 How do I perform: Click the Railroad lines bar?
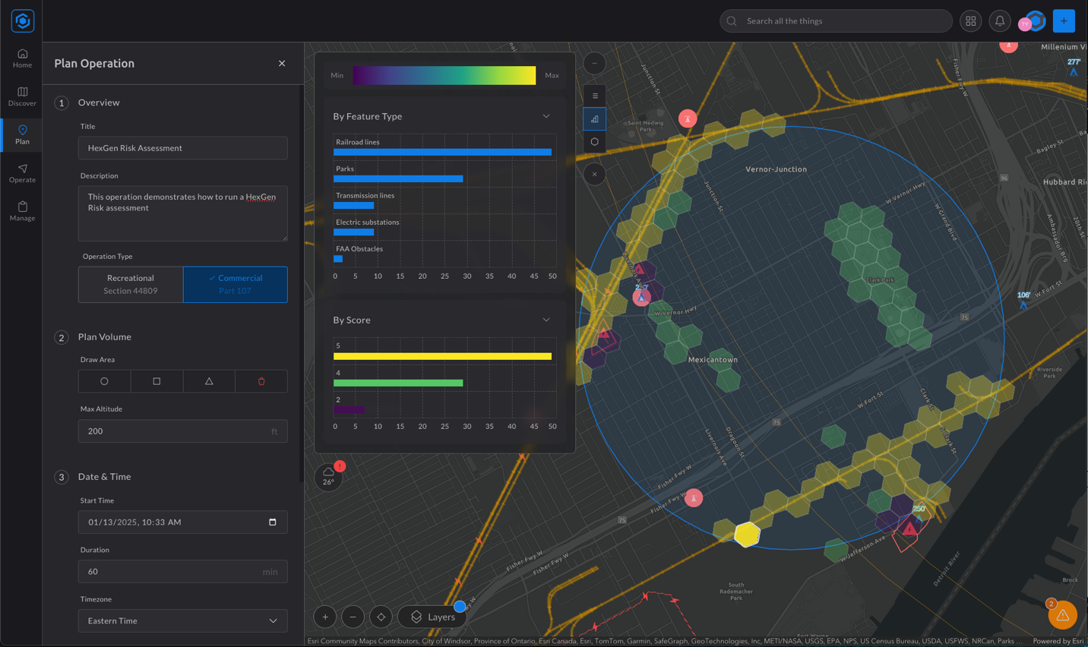pos(442,152)
